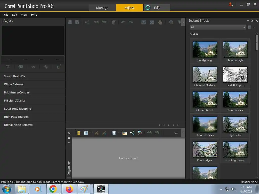The height and width of the screenshot is (194, 259).
Task: Open the Instant Effects palette options arrow
Action: click(248, 21)
